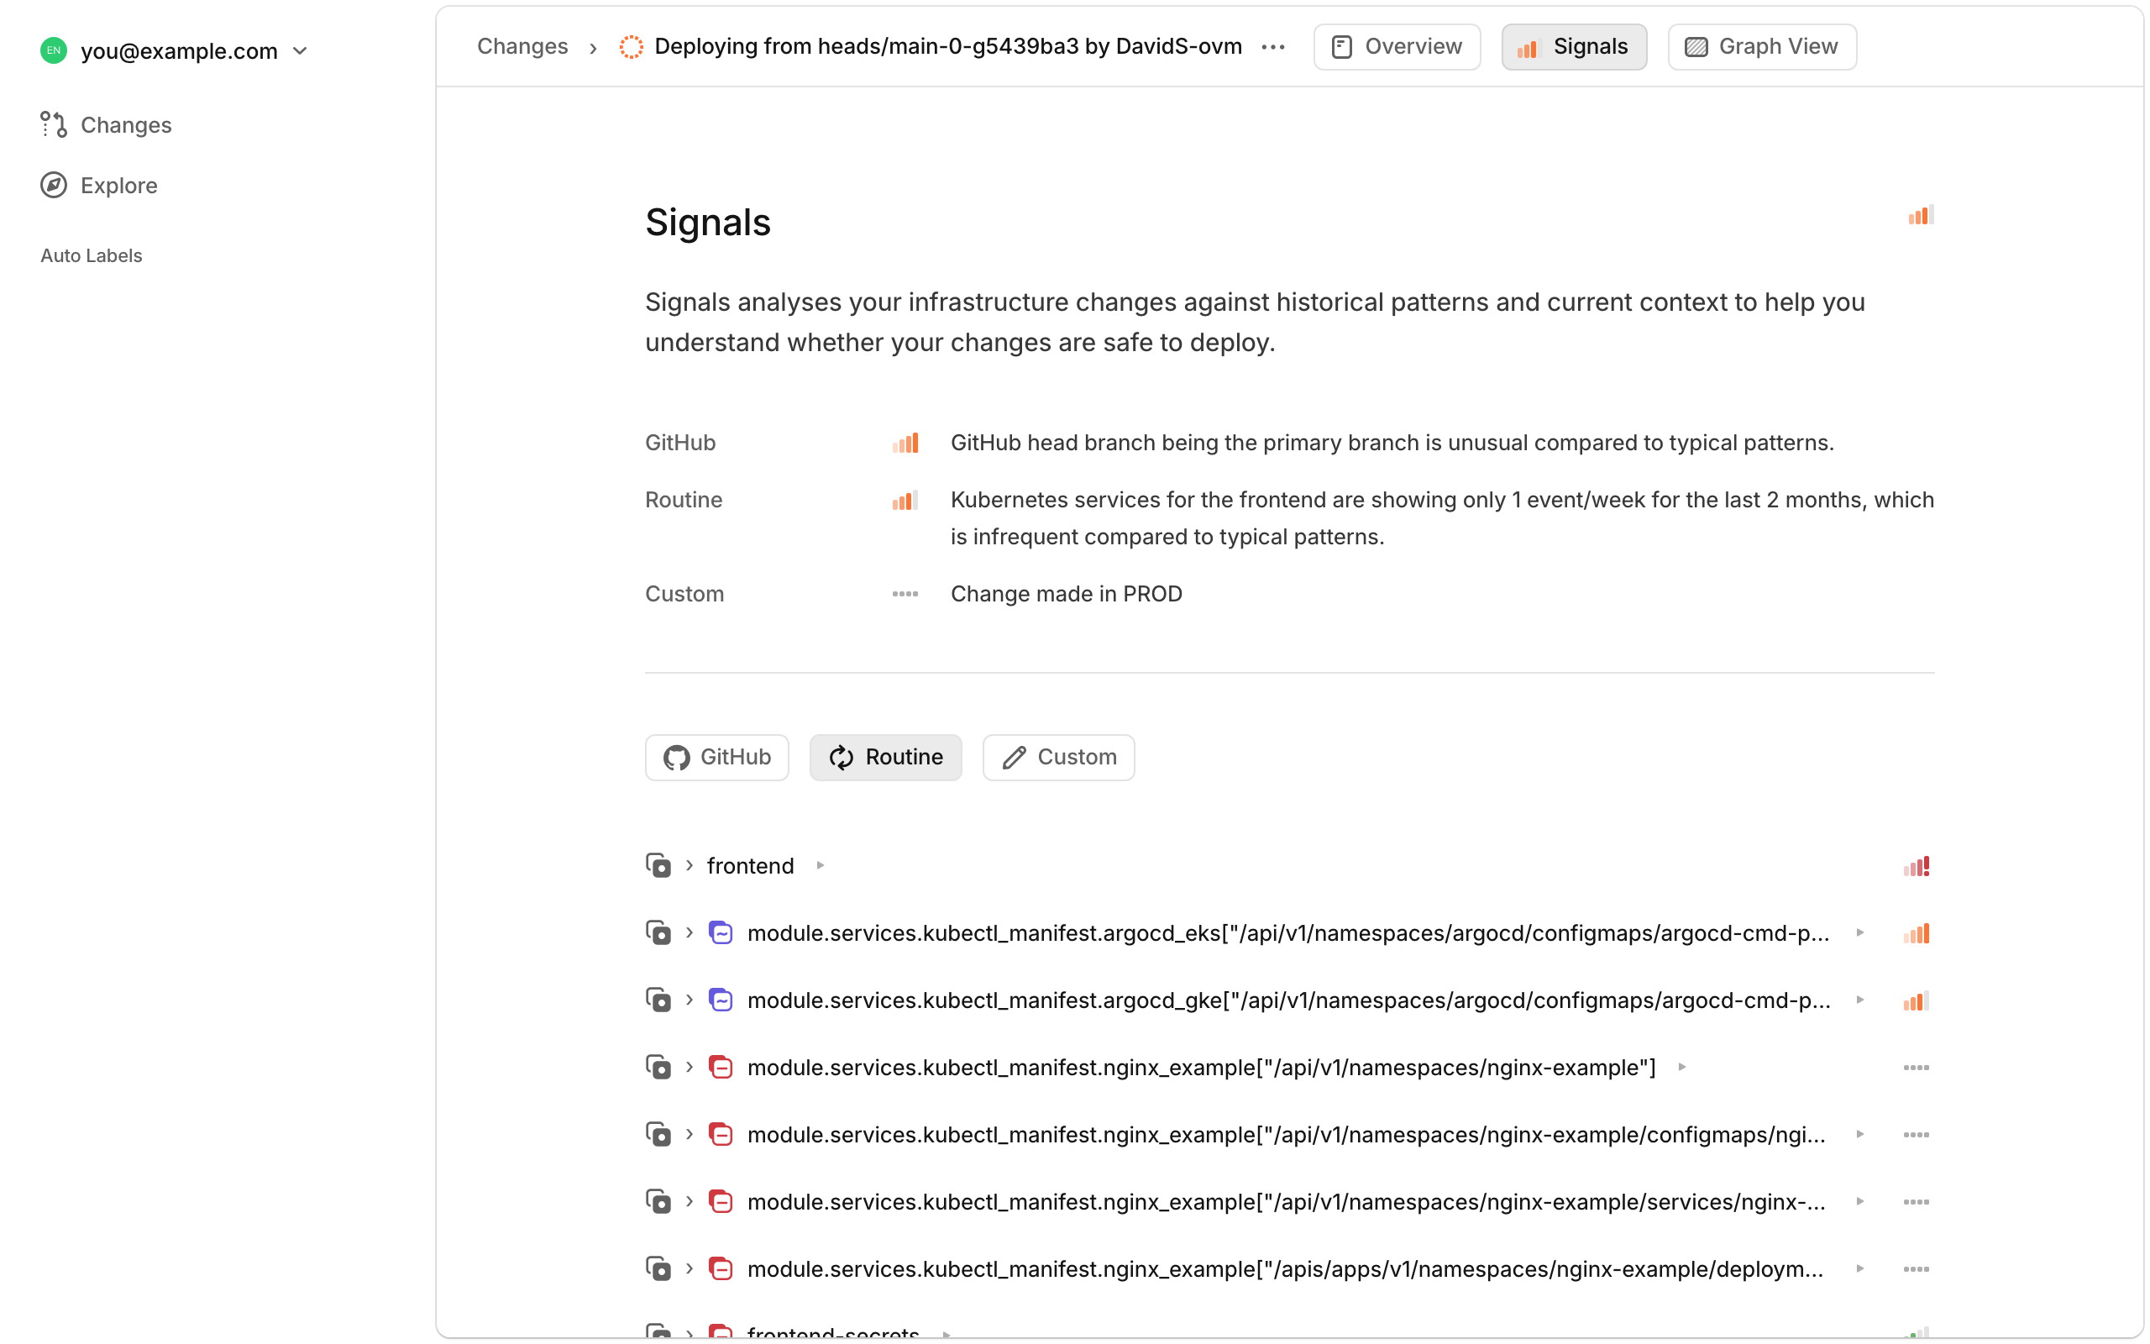Click the signal strength bars beside the Routine signal

click(x=905, y=500)
